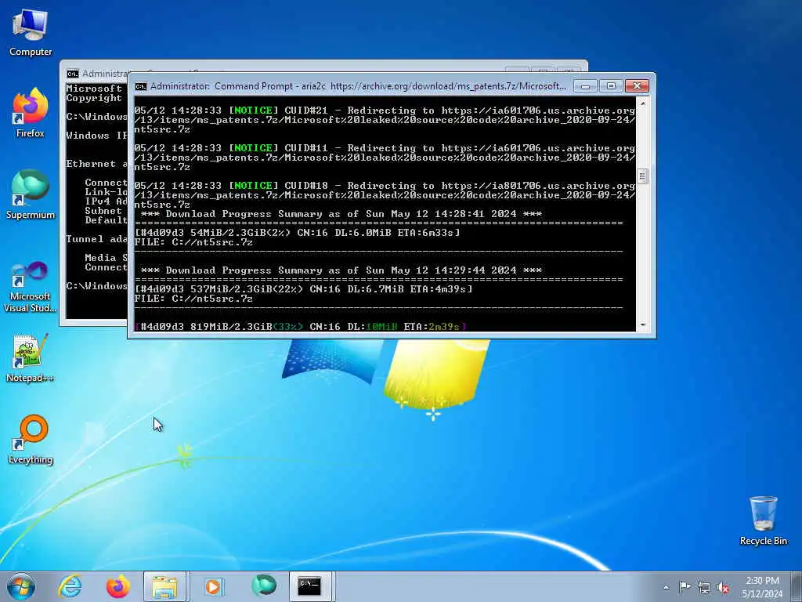Click the '54MiB/2.3GiB(2%)' progress line
This screenshot has height=602, width=802.
point(297,233)
